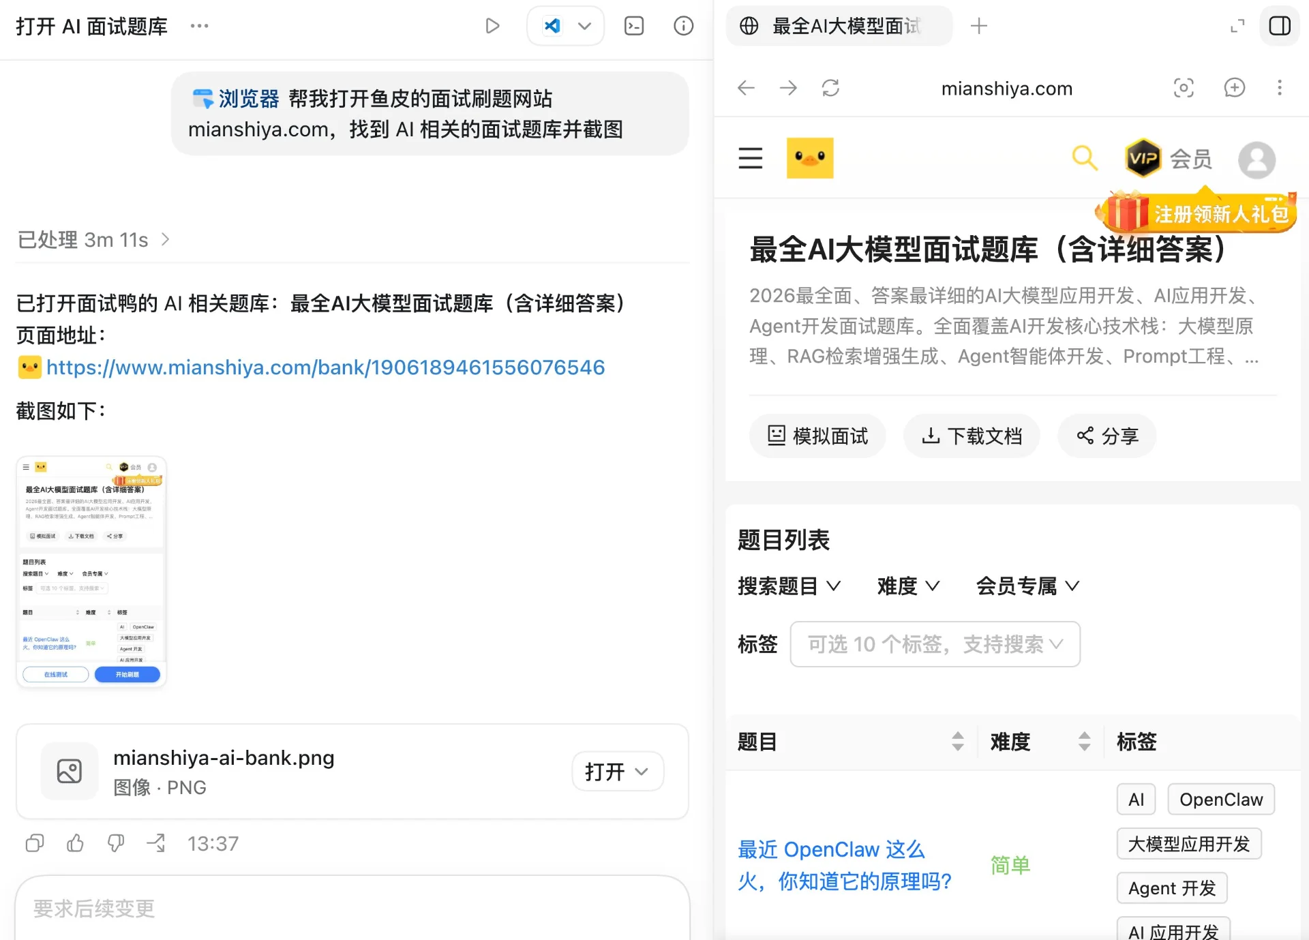Click the fork/share arrow icon
Image resolution: width=1309 pixels, height=940 pixels.
(x=156, y=843)
